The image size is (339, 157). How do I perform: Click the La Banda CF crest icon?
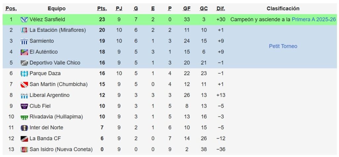click(x=24, y=138)
